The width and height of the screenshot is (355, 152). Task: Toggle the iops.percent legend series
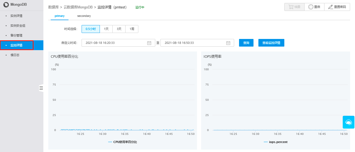tap(276, 142)
